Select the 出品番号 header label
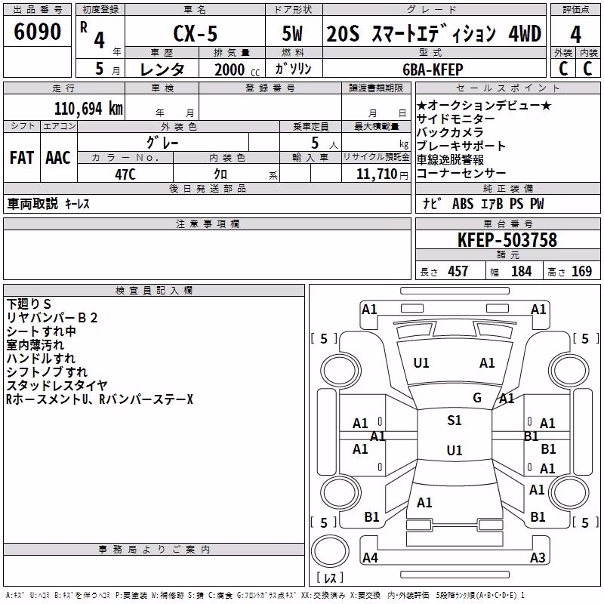 37,10
